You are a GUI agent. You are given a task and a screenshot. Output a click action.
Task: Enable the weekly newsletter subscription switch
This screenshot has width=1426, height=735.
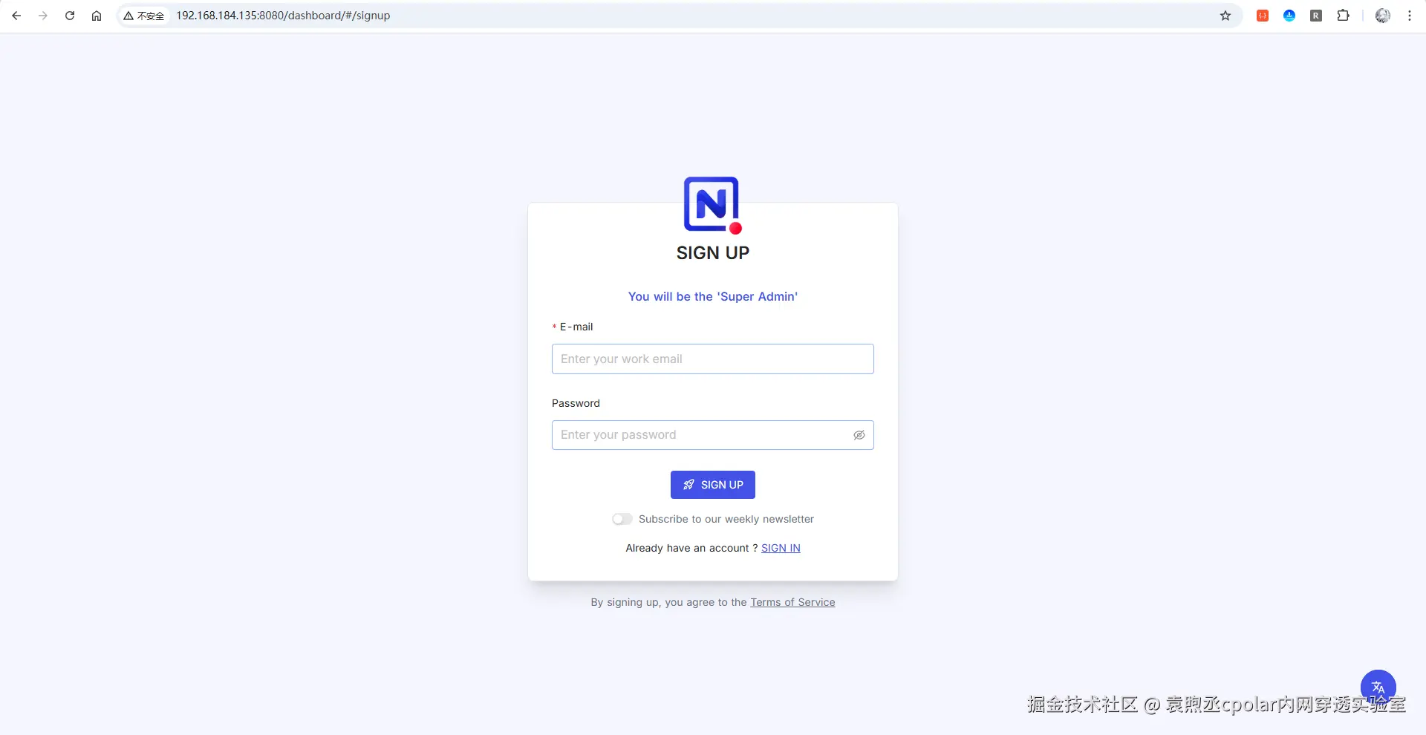622,519
